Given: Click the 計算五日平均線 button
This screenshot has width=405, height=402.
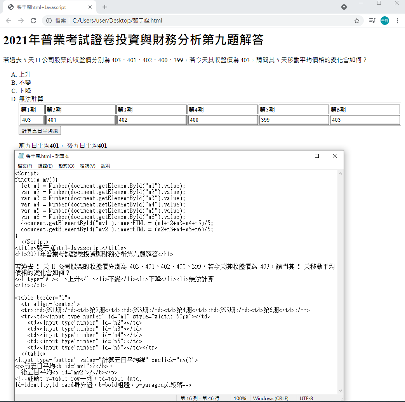Looking at the screenshot, I should pos(40,131).
